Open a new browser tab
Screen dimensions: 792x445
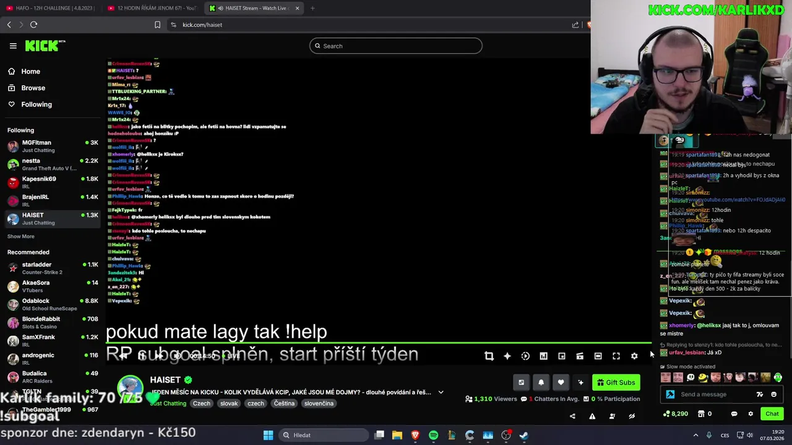(x=312, y=8)
